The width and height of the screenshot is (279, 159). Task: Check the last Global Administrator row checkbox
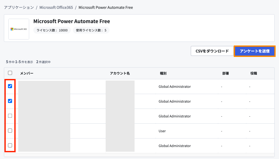10,145
